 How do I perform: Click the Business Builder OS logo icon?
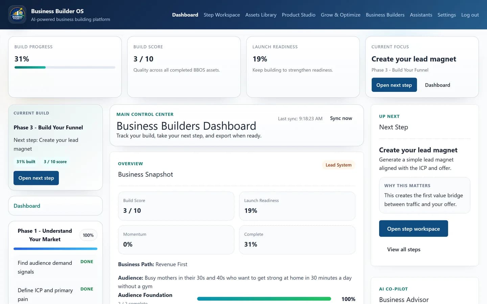pos(17,15)
